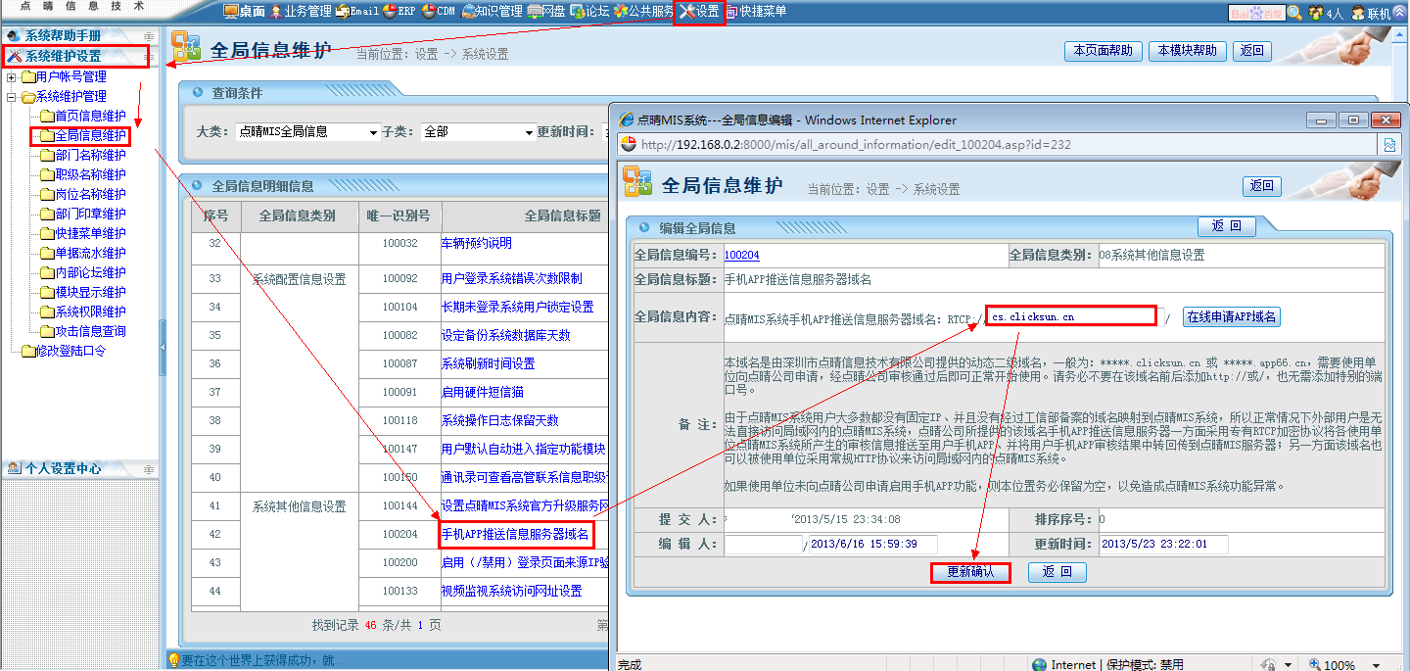
Task: Click the server domain name input field
Action: (x=1070, y=316)
